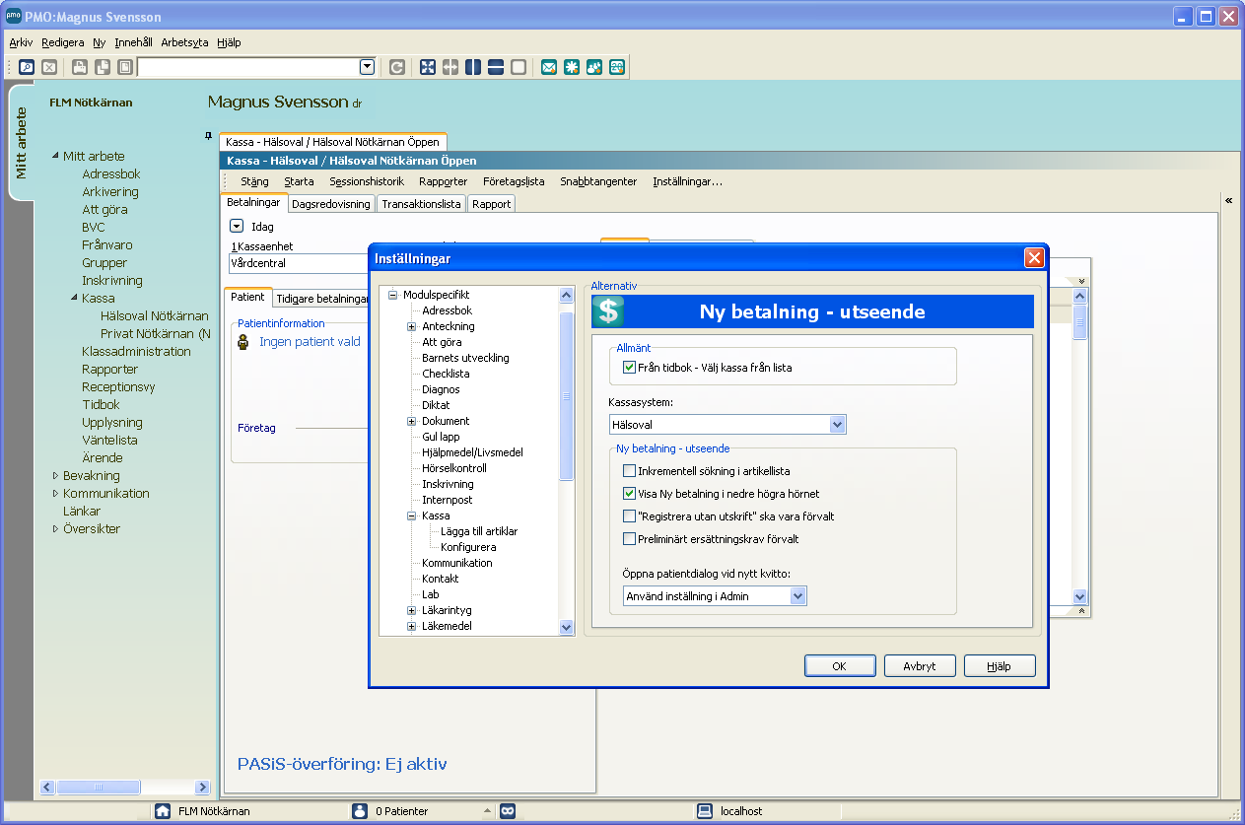The width and height of the screenshot is (1245, 825).
Task: Click the Ingen patient vald link
Action: coord(310,342)
